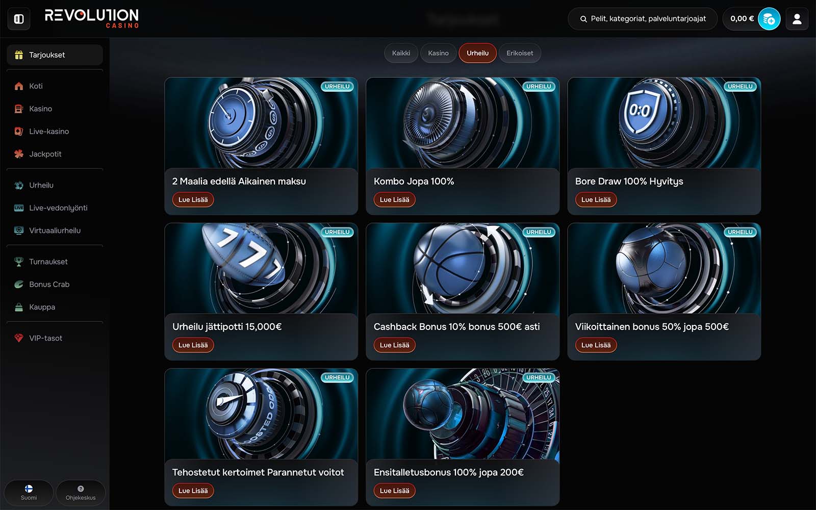The width and height of the screenshot is (816, 510).
Task: Open the Suomi language selector
Action: 29,493
